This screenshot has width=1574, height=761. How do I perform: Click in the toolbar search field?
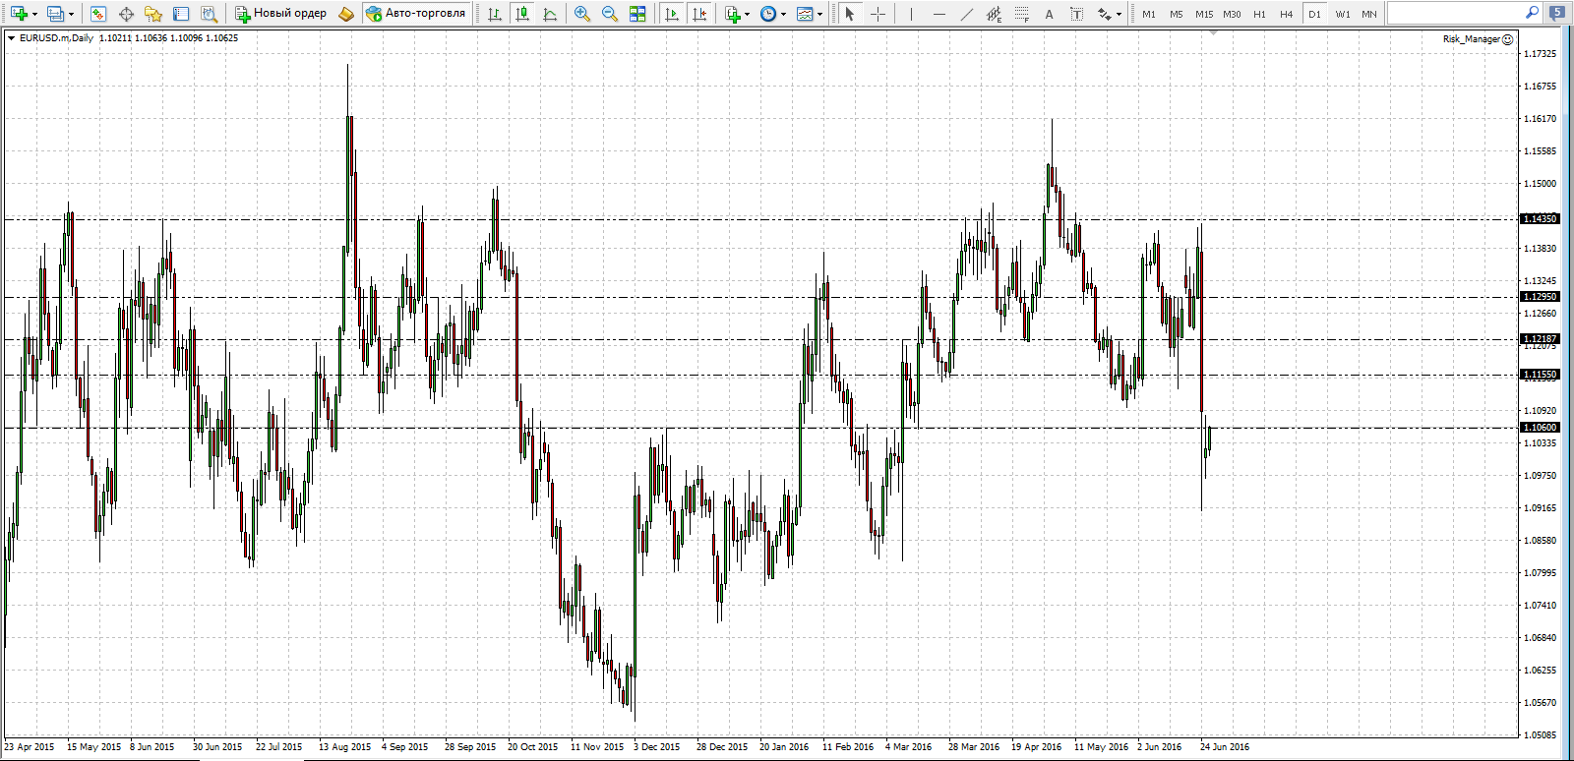tap(1454, 13)
